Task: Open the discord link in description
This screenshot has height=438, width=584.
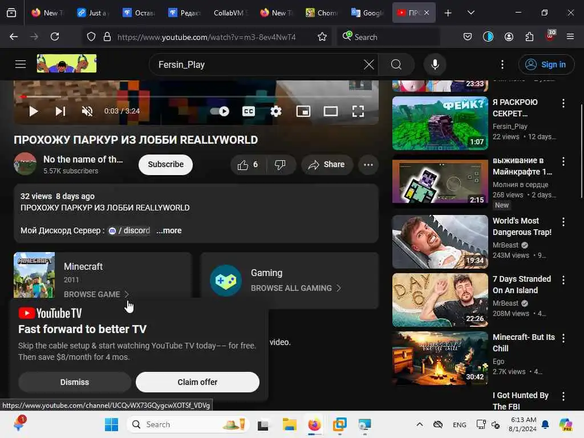Action: click(x=129, y=230)
